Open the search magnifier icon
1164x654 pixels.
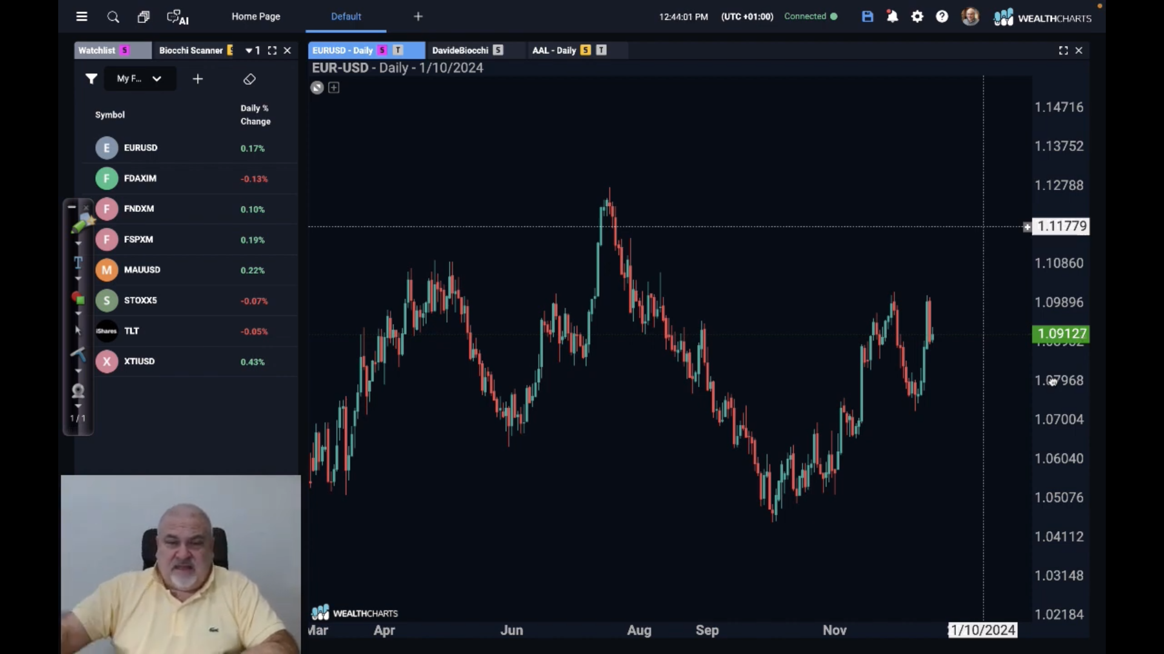tap(113, 17)
